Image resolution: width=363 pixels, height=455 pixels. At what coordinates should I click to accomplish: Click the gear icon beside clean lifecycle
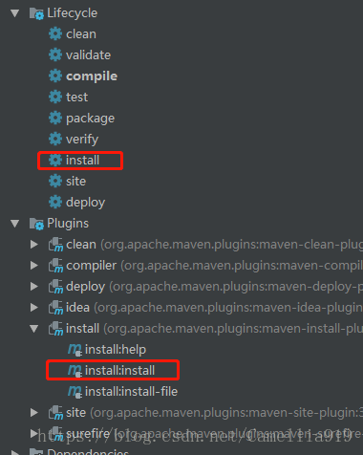coord(55,33)
